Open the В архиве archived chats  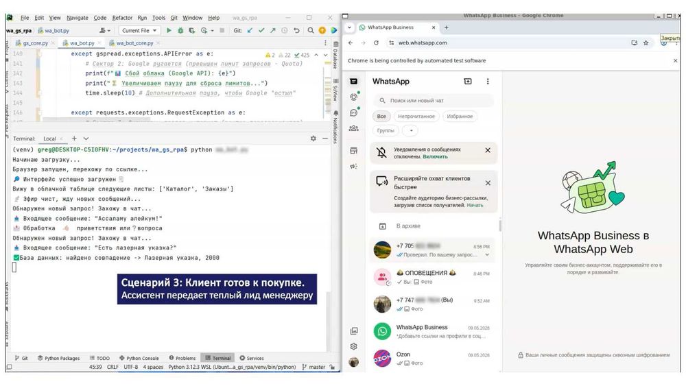434,226
